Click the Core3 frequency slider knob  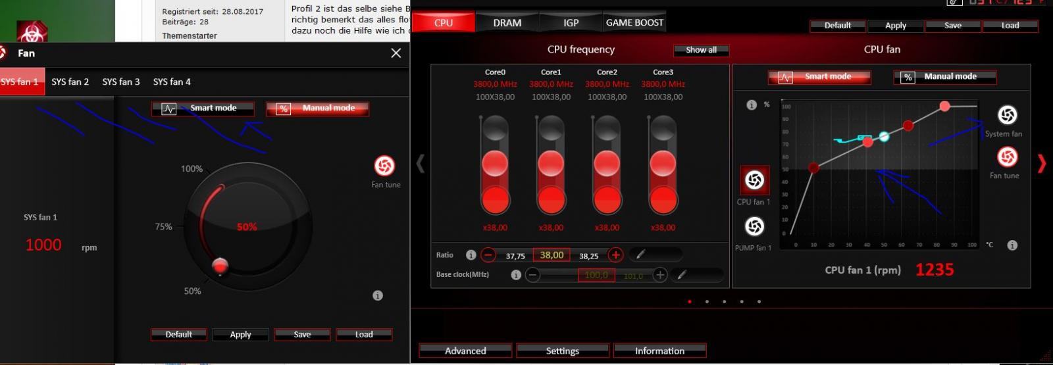pos(663,162)
